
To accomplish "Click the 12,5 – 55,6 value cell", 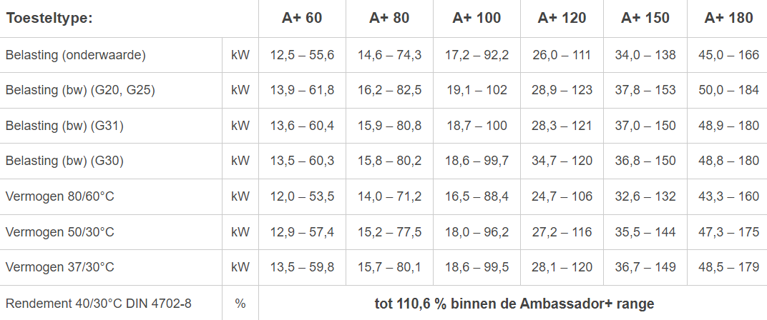I will [302, 55].
